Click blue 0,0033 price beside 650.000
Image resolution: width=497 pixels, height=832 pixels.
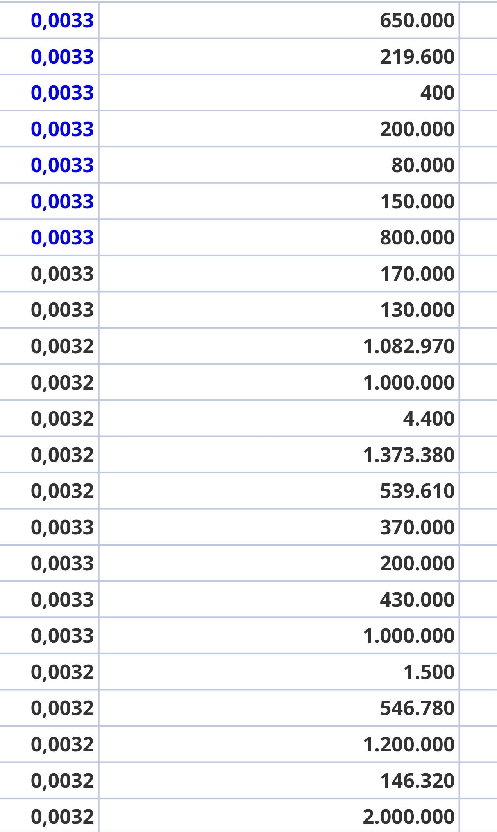coord(63,20)
